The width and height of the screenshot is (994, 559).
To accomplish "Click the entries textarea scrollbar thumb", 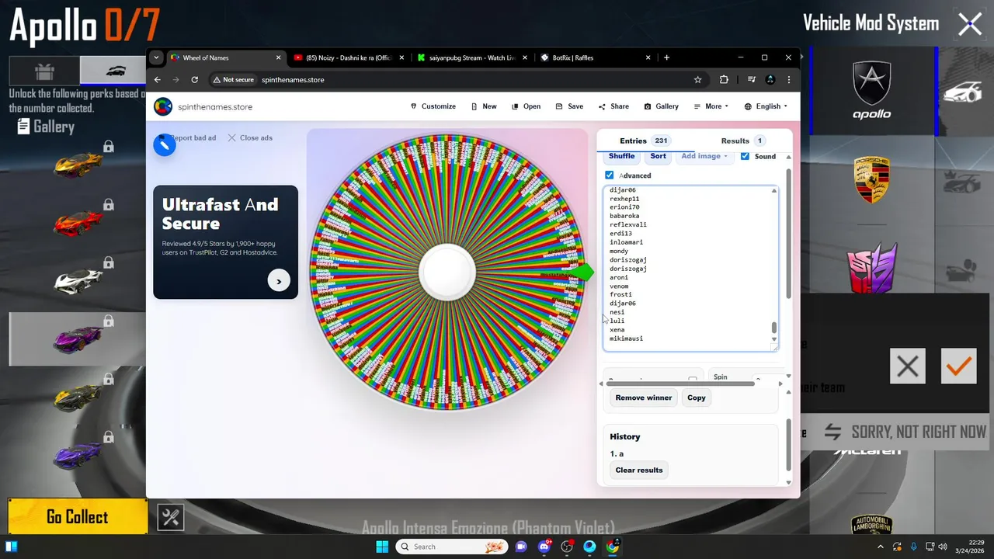I will click(x=774, y=328).
